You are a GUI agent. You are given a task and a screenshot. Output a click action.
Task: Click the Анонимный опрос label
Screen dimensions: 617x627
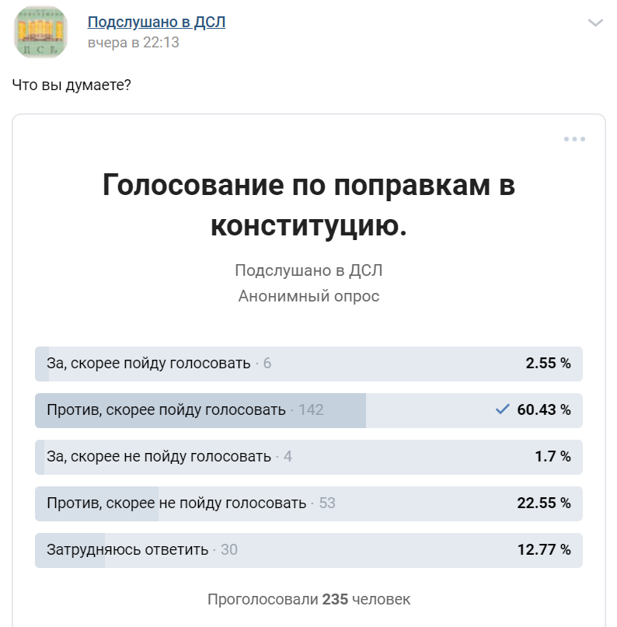308,296
